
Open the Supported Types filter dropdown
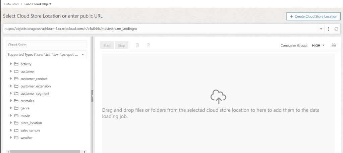click(x=46, y=54)
